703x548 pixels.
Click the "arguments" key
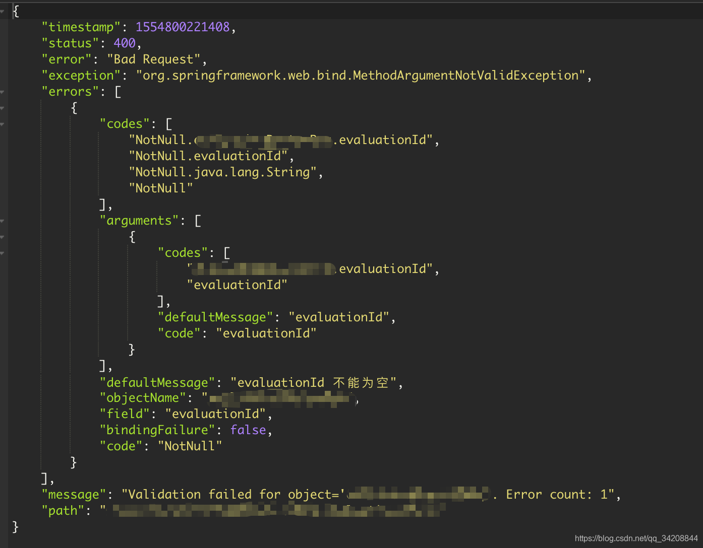coord(139,221)
